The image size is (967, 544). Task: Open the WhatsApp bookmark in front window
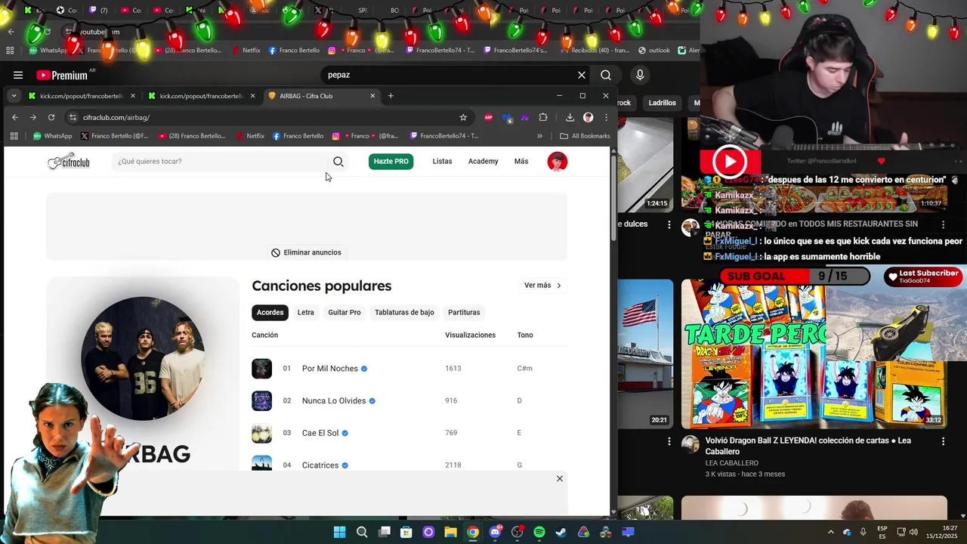pyautogui.click(x=53, y=136)
